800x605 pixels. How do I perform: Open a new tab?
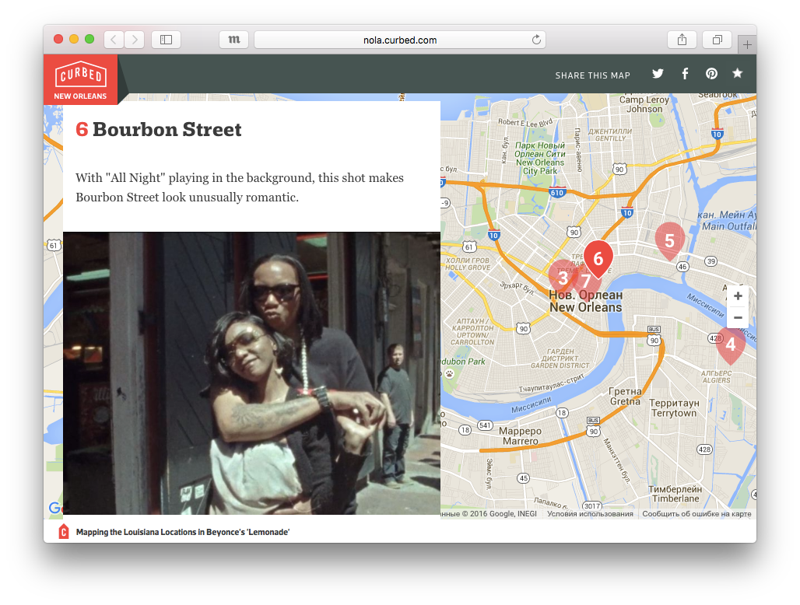tap(747, 45)
